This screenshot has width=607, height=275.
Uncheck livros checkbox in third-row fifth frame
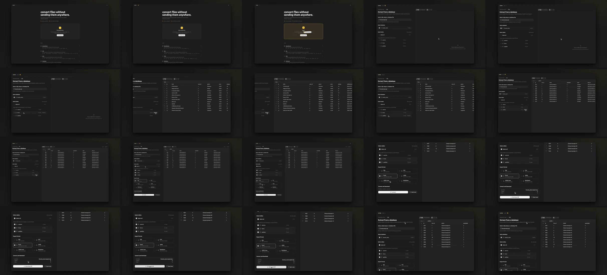pyautogui.click(x=502, y=159)
